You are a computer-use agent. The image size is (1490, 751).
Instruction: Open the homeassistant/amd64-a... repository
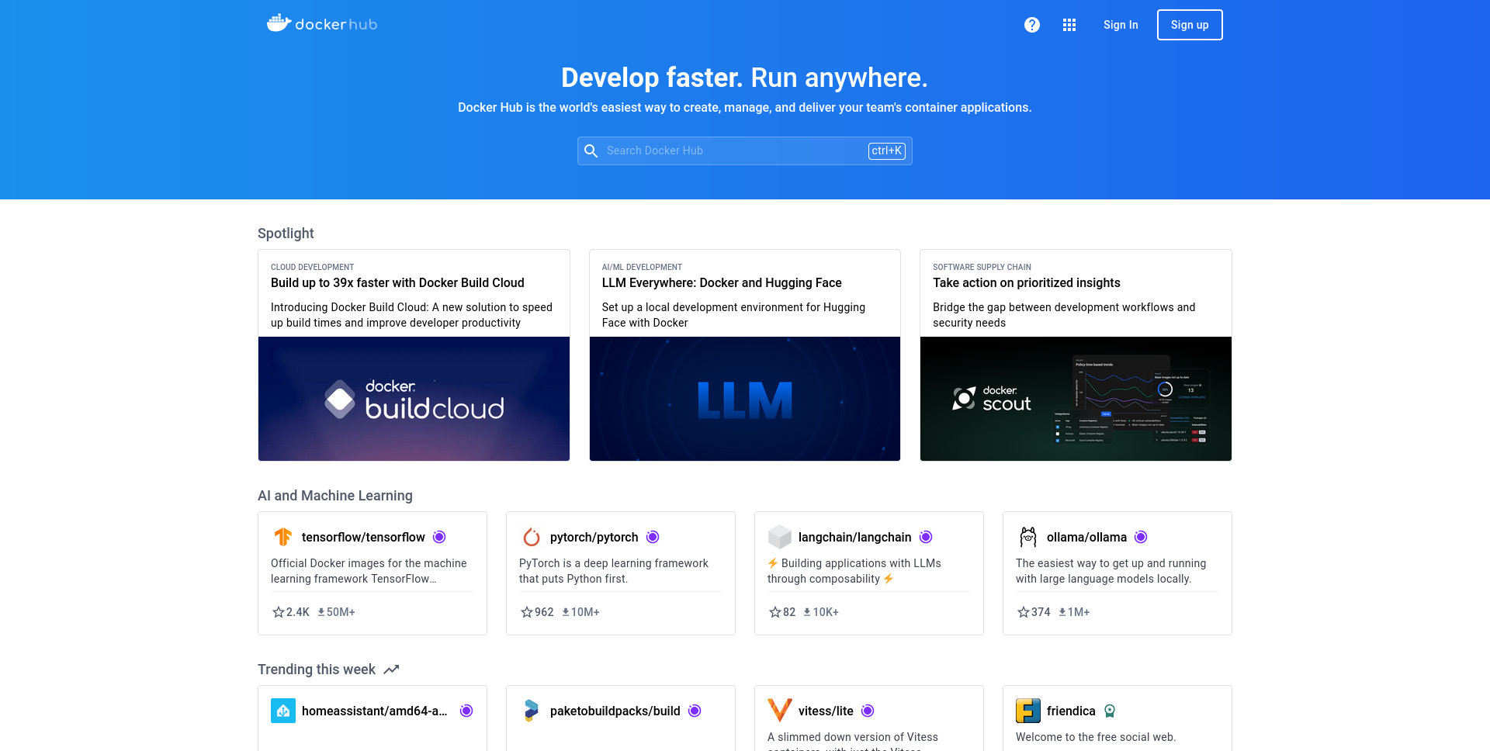click(x=375, y=711)
